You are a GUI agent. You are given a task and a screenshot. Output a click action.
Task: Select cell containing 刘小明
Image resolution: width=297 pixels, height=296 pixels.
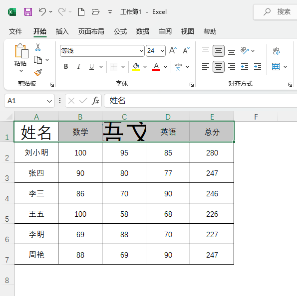pos(36,152)
